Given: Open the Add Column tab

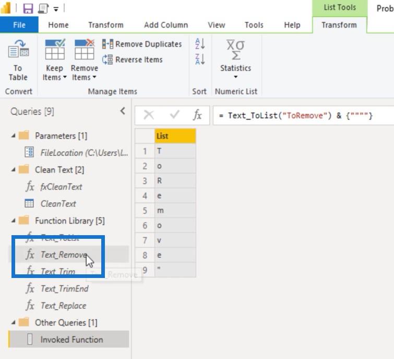Looking at the screenshot, I should (166, 25).
